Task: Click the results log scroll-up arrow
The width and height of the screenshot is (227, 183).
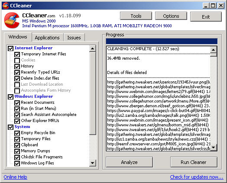Action: [x=213, y=50]
